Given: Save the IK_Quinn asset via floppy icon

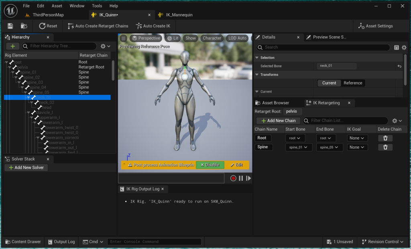Looking at the screenshot, I should [10, 26].
